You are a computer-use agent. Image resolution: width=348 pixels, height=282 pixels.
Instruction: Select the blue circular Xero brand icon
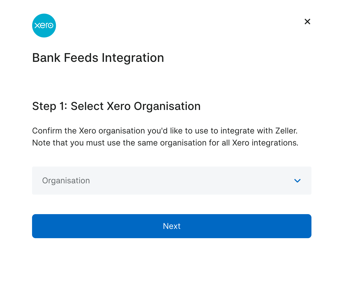pyautogui.click(x=44, y=26)
